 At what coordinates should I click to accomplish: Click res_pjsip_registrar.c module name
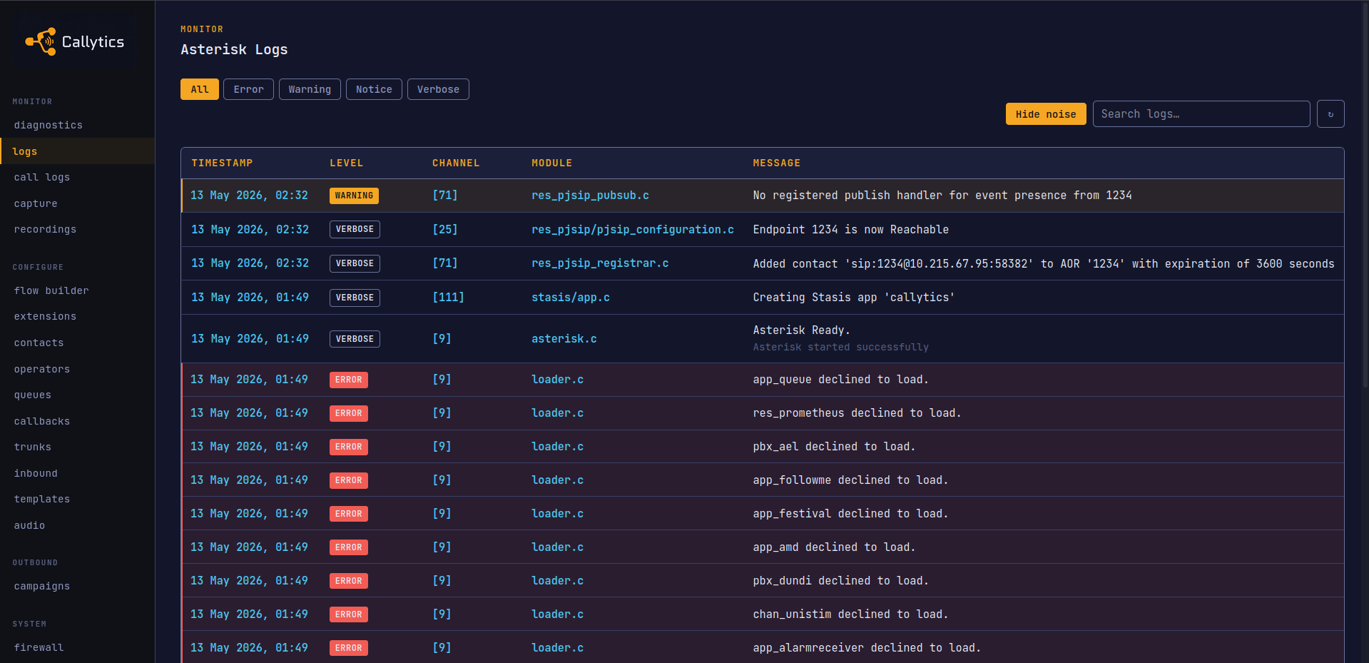click(x=600, y=263)
